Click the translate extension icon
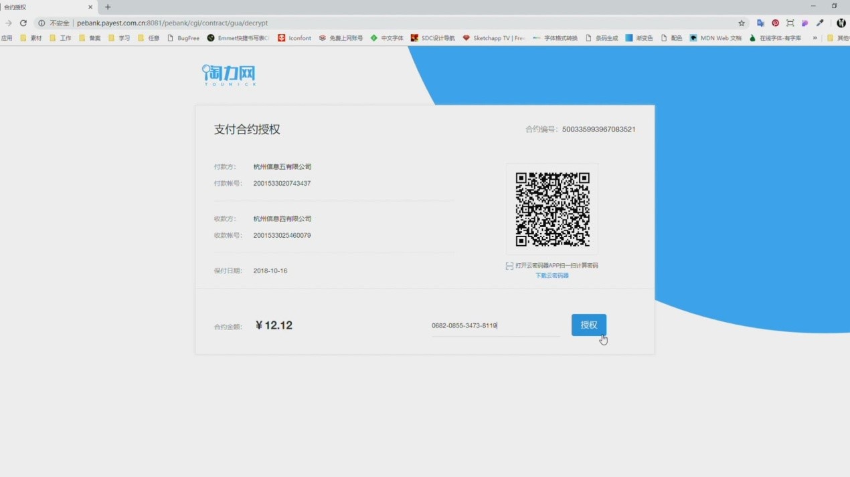This screenshot has height=477, width=850. click(x=760, y=23)
